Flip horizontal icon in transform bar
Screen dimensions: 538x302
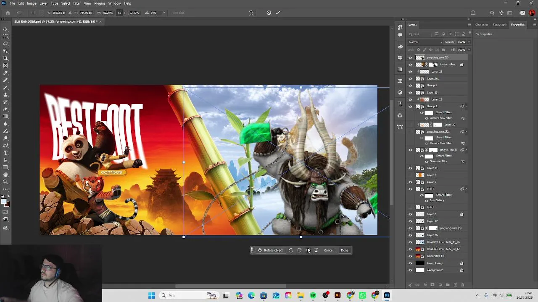tap(308, 250)
